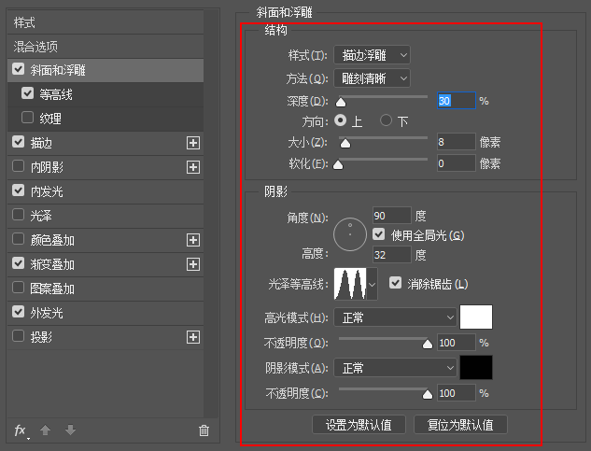Click the shadow opacity 100 input
This screenshot has width=591, height=451.
(x=456, y=393)
